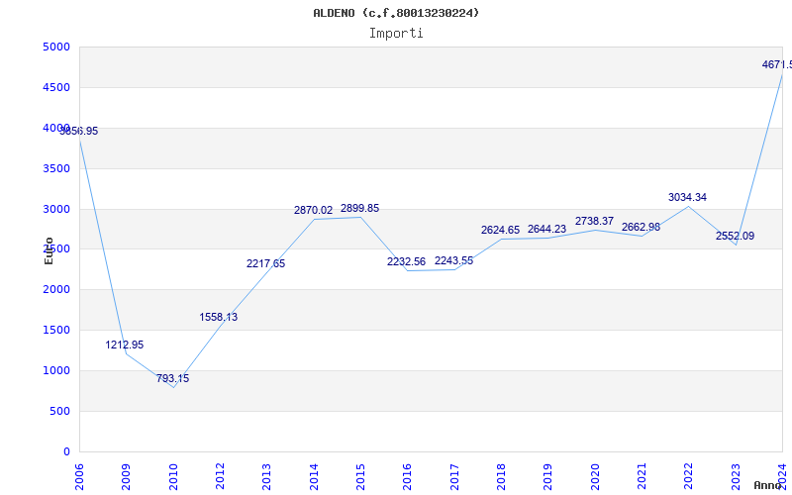Image resolution: width=792 pixels, height=495 pixels.
Task: Click the x-axis year 2018
Action: click(501, 477)
